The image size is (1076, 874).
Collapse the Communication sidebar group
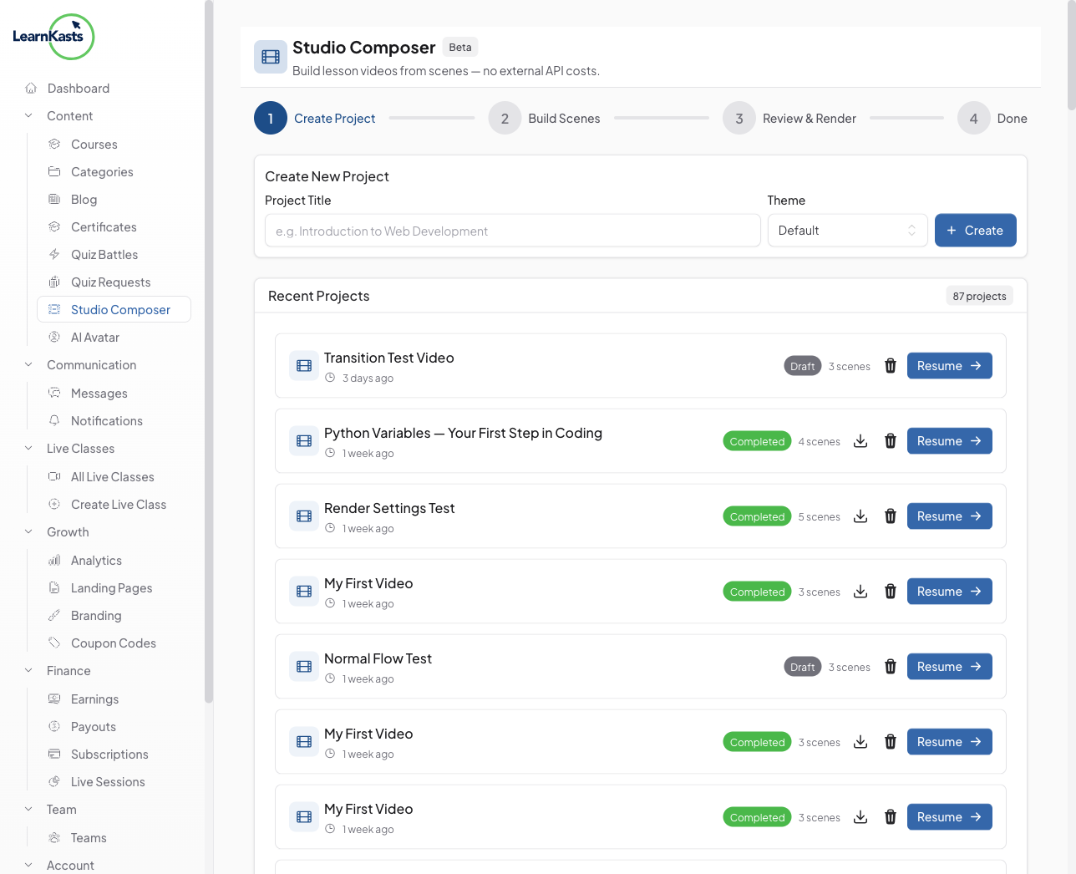tap(29, 365)
